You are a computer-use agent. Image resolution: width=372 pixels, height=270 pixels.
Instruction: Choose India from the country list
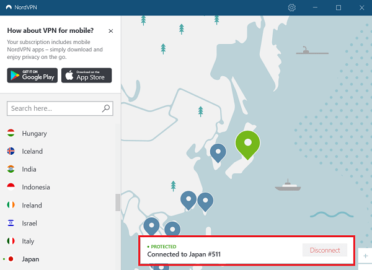pyautogui.click(x=29, y=169)
